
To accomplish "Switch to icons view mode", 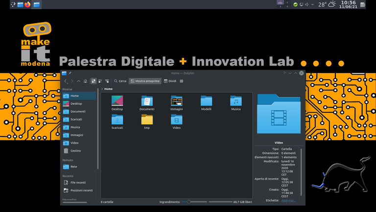I will click(x=94, y=81).
